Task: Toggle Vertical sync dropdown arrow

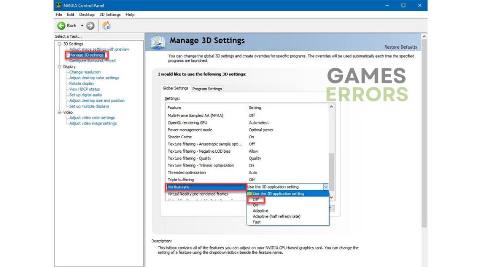Action: click(x=326, y=187)
